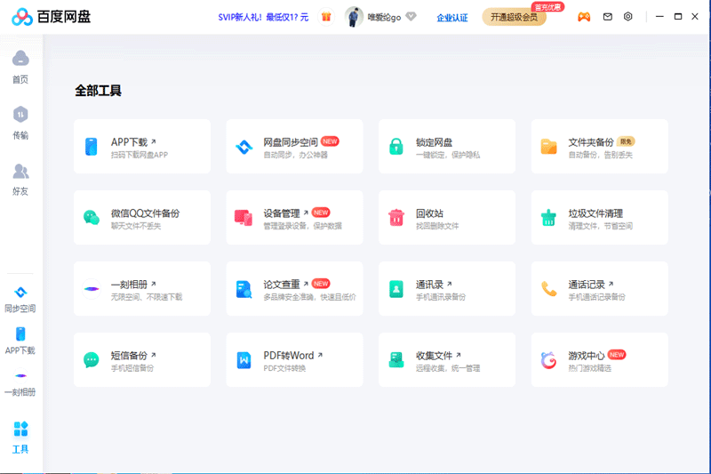Click the 企业认证 link
This screenshot has height=474, width=711.
(x=452, y=17)
